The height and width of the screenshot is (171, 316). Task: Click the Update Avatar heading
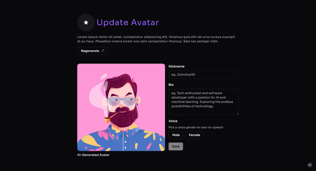[x=128, y=22]
